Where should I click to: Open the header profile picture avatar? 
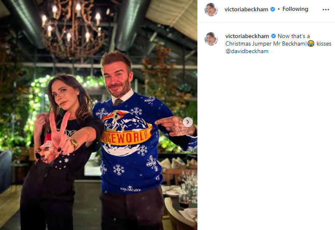click(211, 10)
